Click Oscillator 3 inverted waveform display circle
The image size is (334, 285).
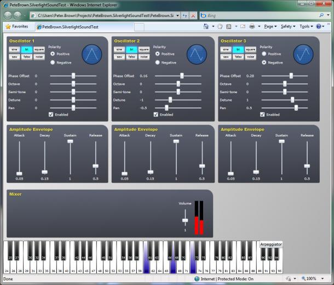[303, 54]
